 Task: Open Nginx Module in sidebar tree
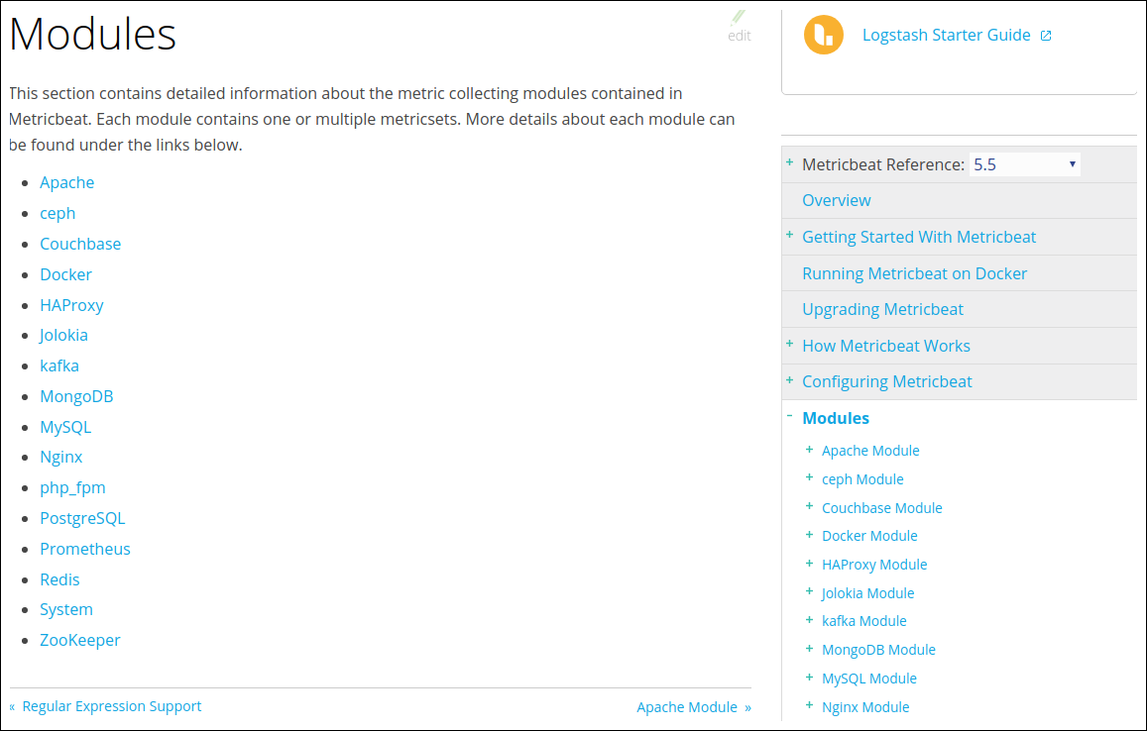865,707
